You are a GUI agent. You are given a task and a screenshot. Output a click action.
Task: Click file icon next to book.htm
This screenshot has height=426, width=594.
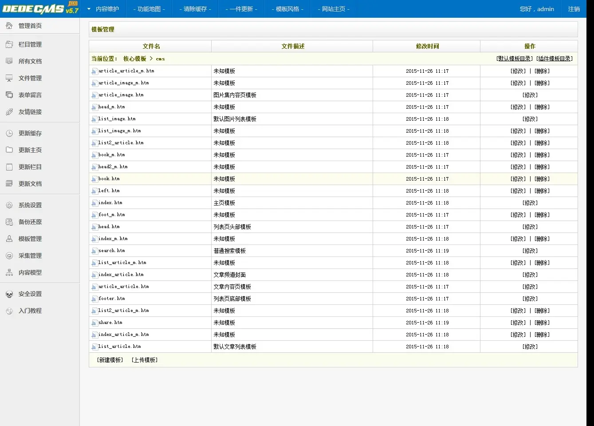(94, 179)
